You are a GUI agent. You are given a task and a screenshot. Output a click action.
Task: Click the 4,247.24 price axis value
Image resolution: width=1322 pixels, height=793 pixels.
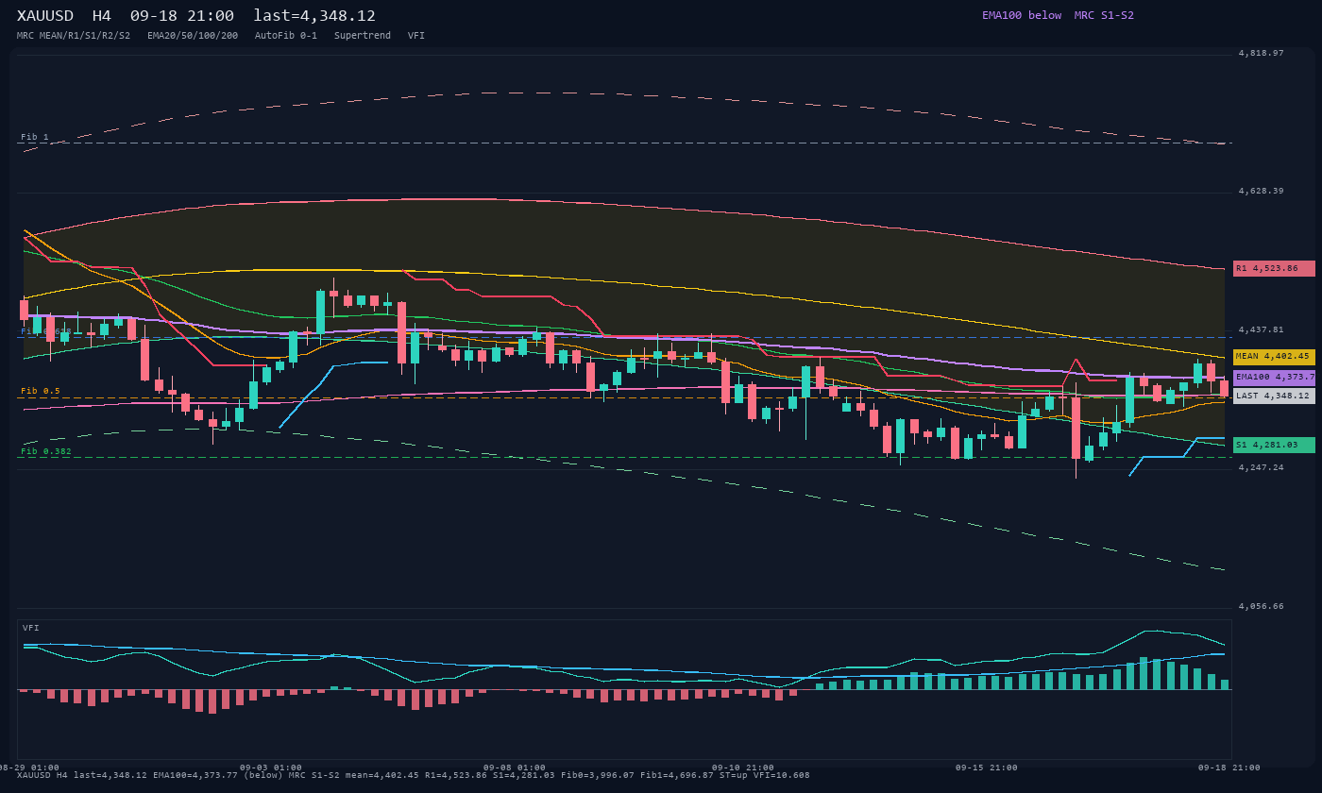pos(1262,467)
